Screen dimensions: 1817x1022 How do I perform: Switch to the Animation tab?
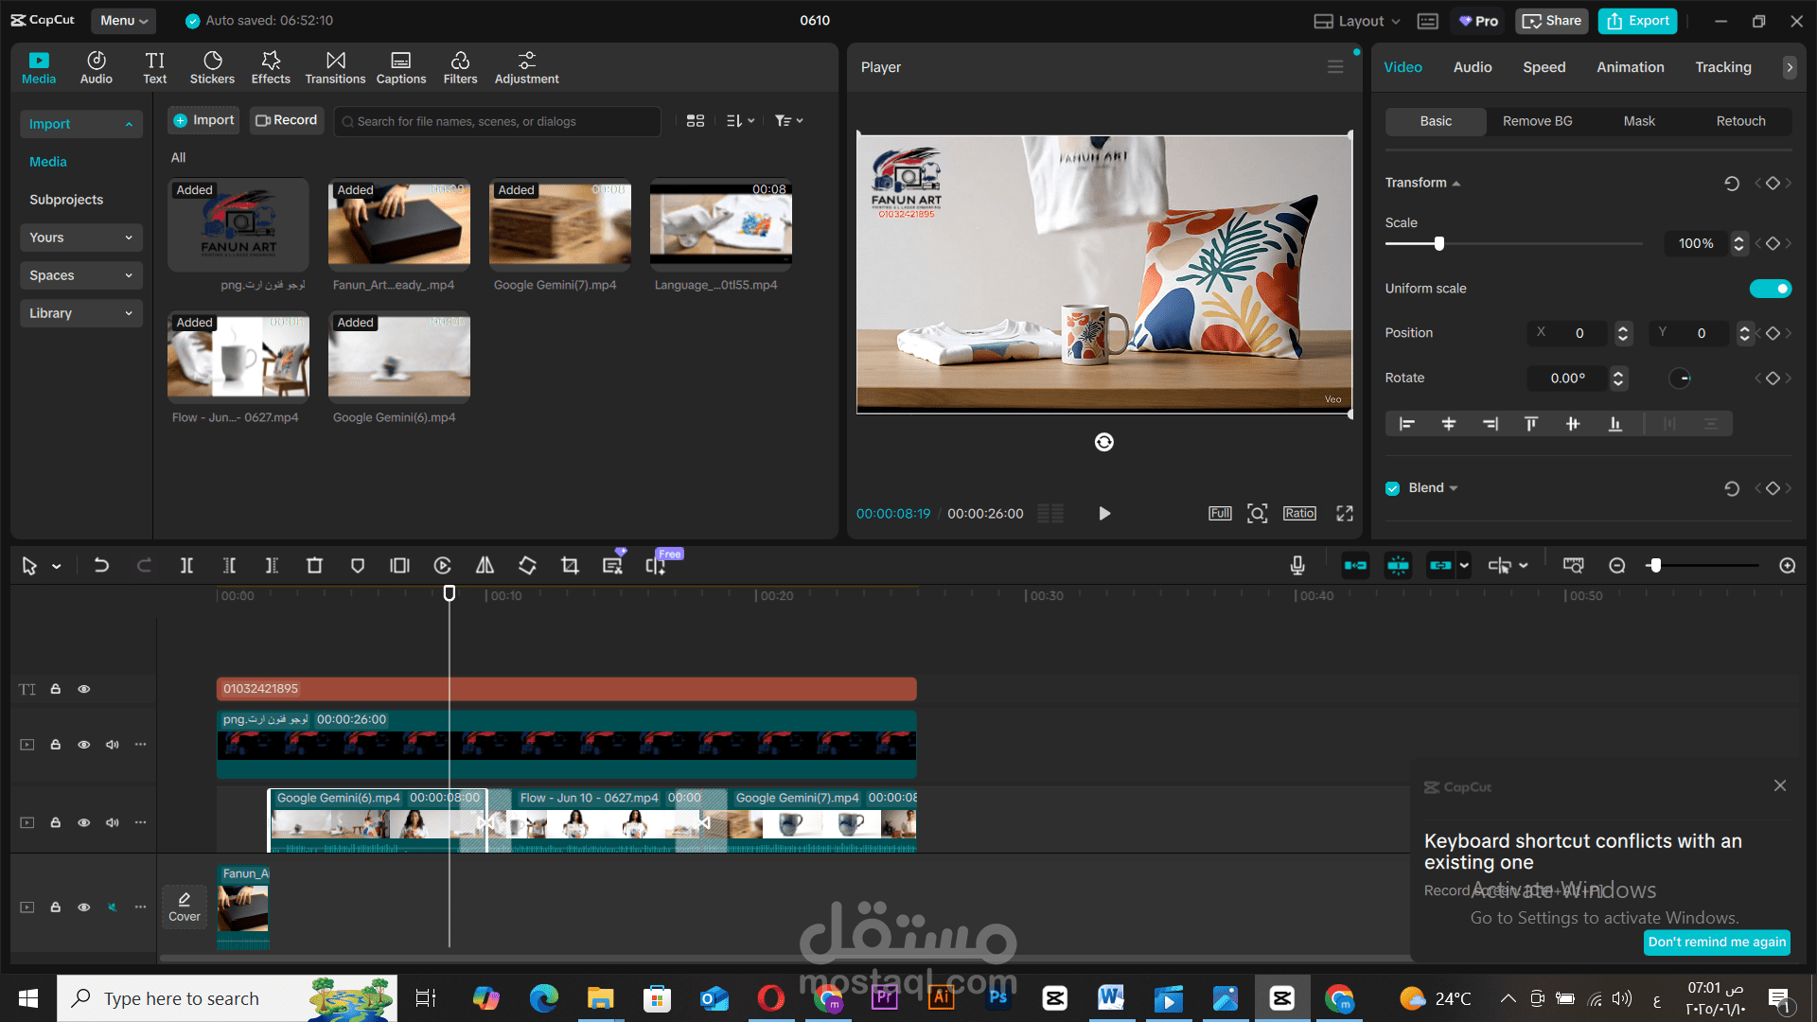pyautogui.click(x=1630, y=67)
